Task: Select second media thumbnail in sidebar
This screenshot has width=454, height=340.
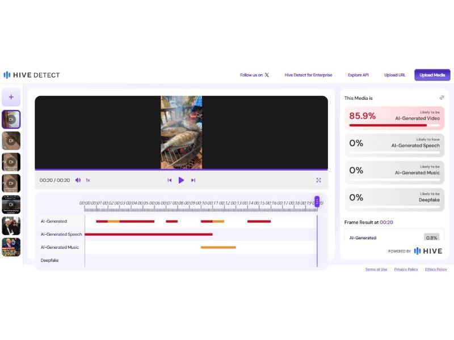Action: [x=11, y=141]
